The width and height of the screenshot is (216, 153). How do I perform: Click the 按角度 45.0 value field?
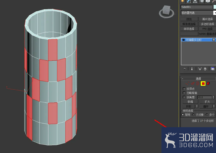click(x=205, y=97)
